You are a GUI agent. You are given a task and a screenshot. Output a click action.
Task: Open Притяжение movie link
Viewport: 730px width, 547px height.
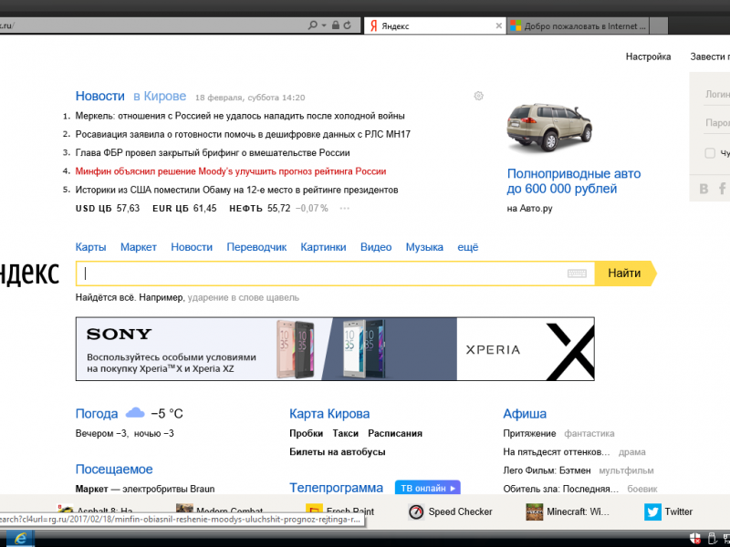[529, 434]
